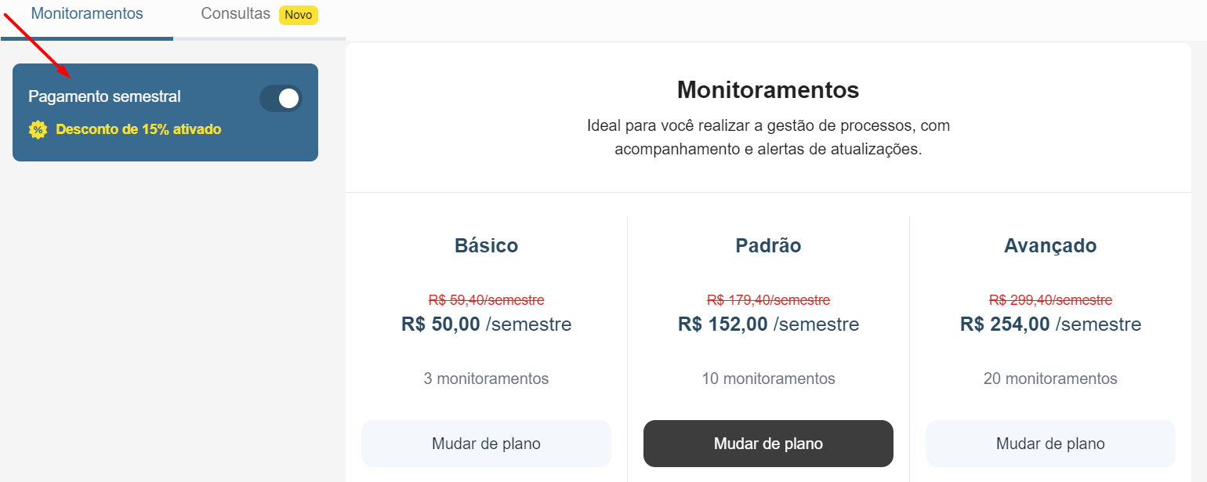The image size is (1207, 482).
Task: Select the Padrão plan title
Action: coord(768,245)
